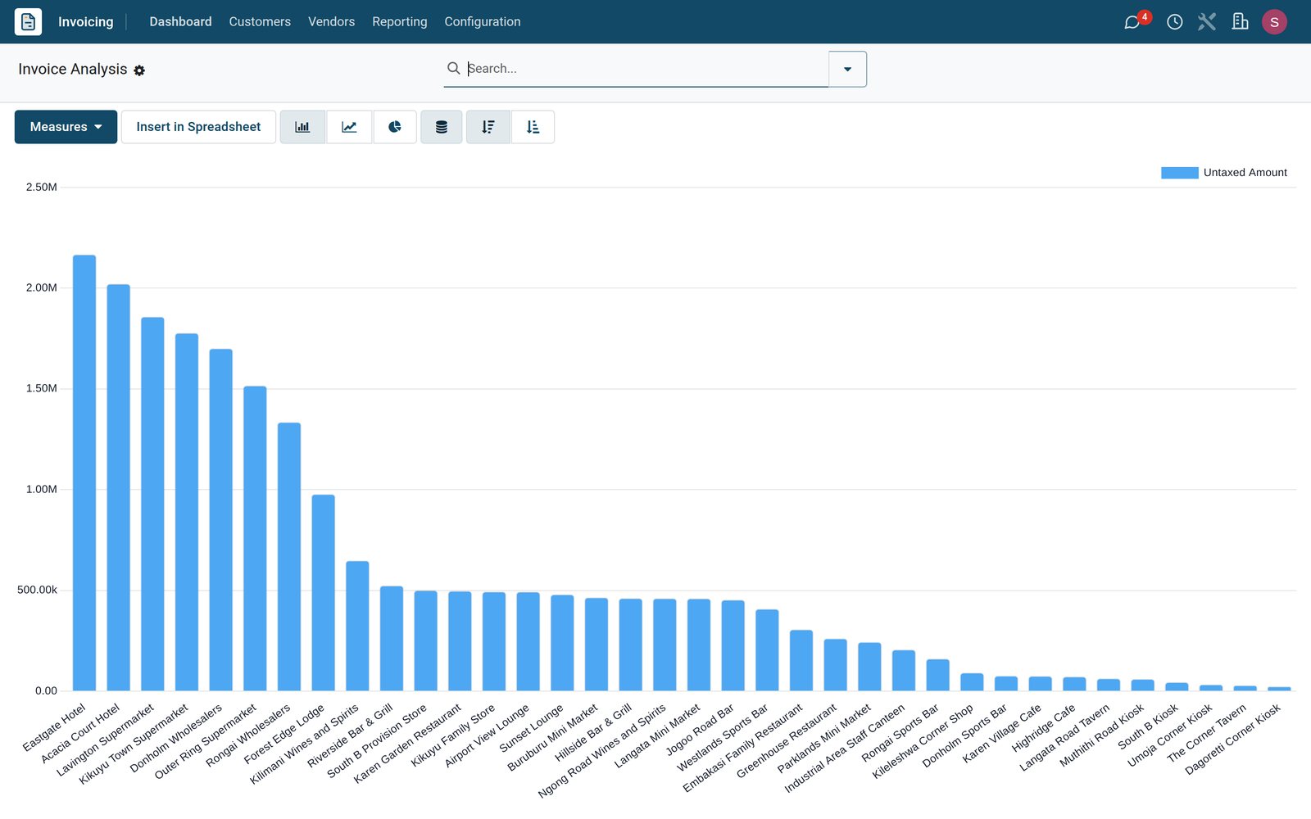This screenshot has width=1311, height=819.
Task: Click the Lavington Supermarket bar
Action: (x=152, y=504)
